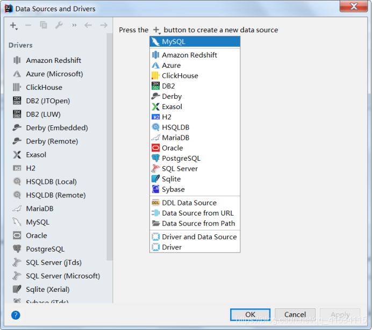Expand the more actions chevron in toolbar
The image size is (372, 330).
click(x=74, y=25)
